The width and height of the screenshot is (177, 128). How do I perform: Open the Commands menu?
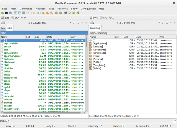tap(26, 9)
